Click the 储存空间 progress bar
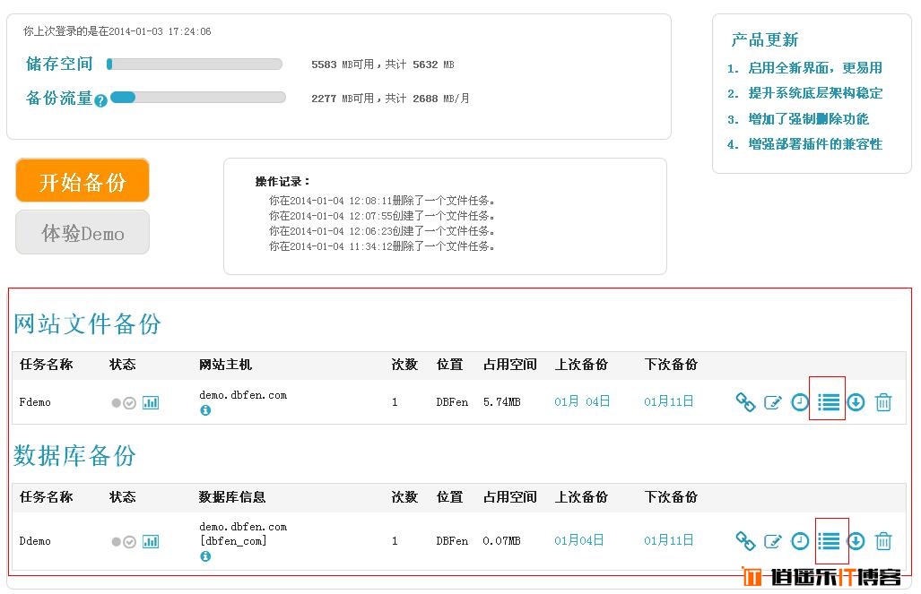The image size is (921, 594). (x=195, y=64)
